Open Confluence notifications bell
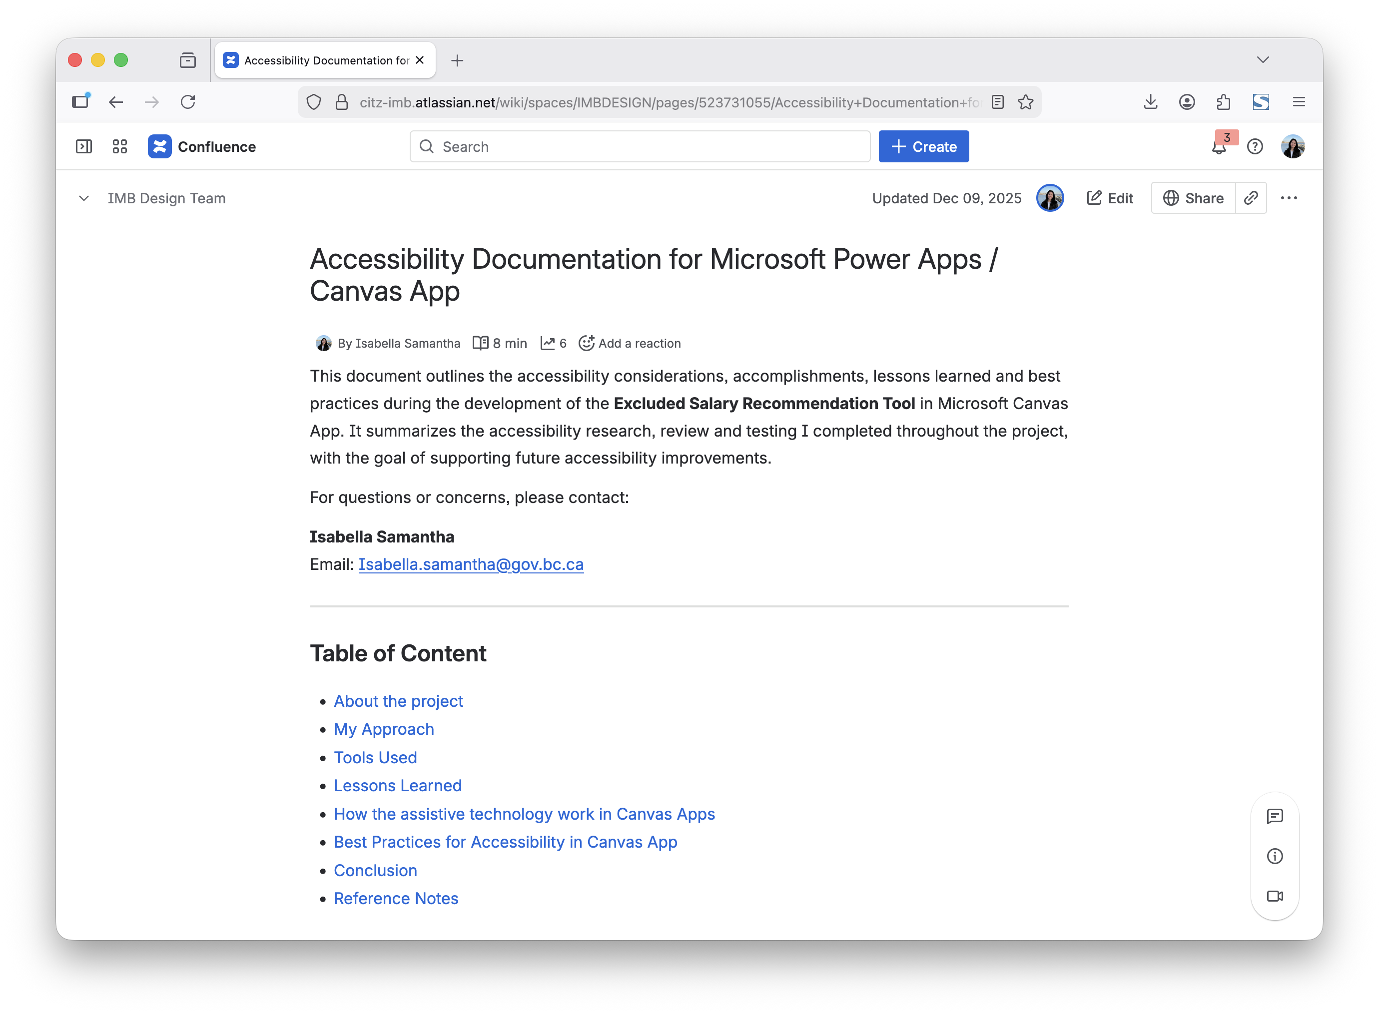1379x1014 pixels. (x=1219, y=147)
